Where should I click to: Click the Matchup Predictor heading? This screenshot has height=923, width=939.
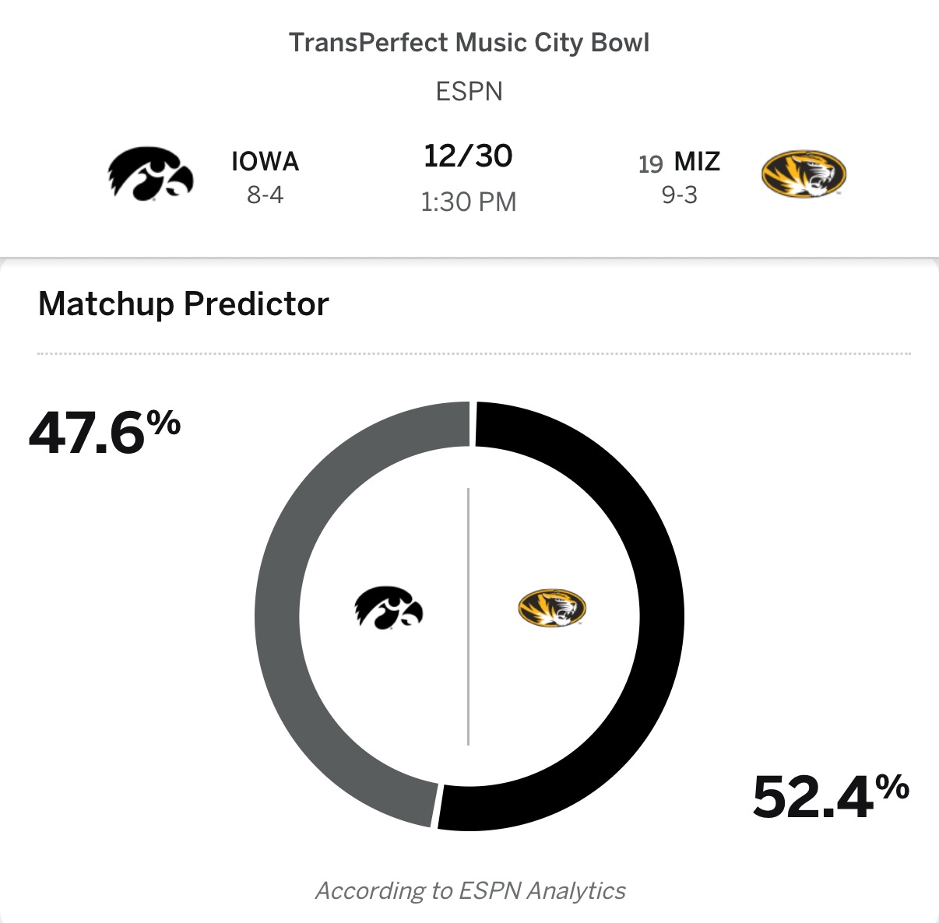click(x=184, y=304)
